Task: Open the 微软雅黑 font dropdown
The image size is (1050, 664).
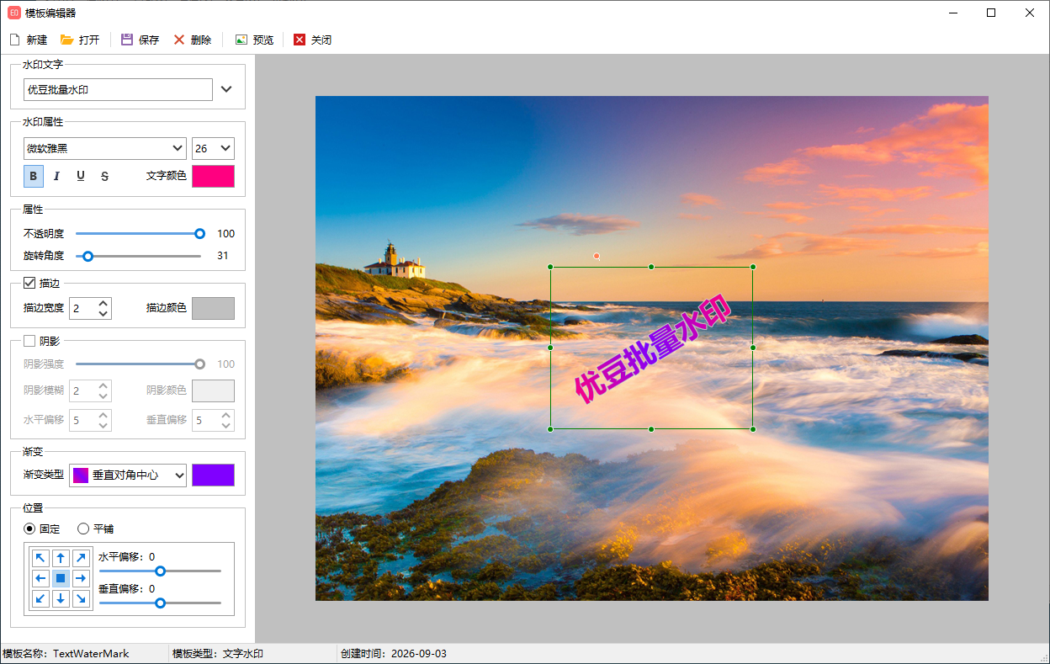Action: (x=104, y=148)
